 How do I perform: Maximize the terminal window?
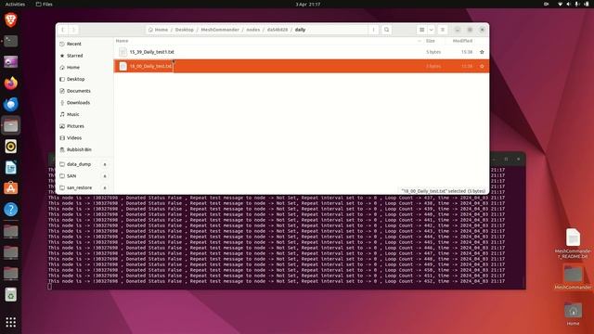coord(506,159)
